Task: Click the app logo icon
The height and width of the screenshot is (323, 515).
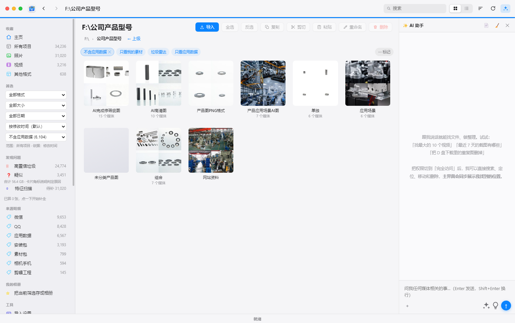Action: pyautogui.click(x=32, y=9)
